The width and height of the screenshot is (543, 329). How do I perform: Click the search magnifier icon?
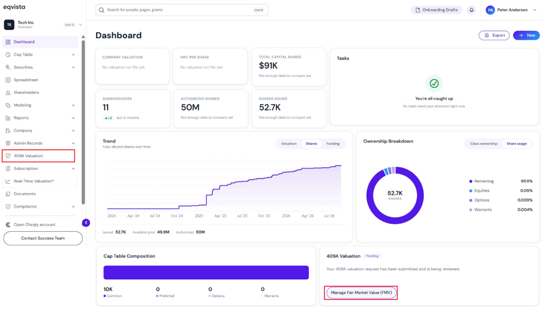tap(101, 10)
